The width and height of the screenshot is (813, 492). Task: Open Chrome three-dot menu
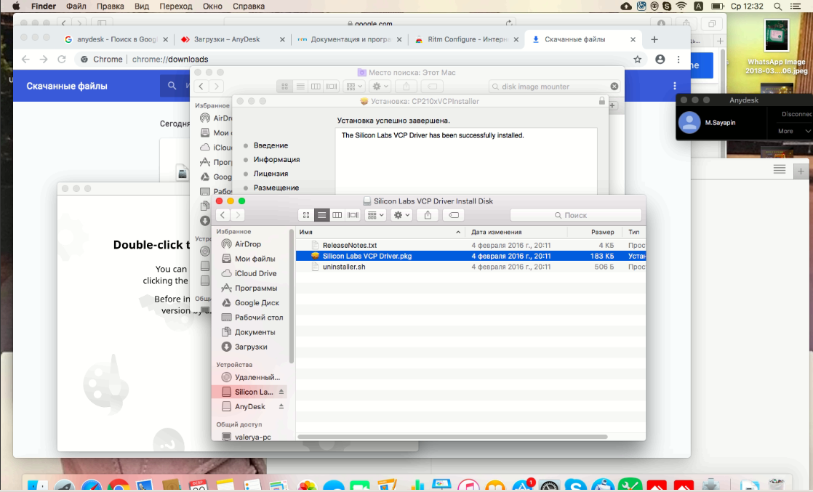(678, 59)
